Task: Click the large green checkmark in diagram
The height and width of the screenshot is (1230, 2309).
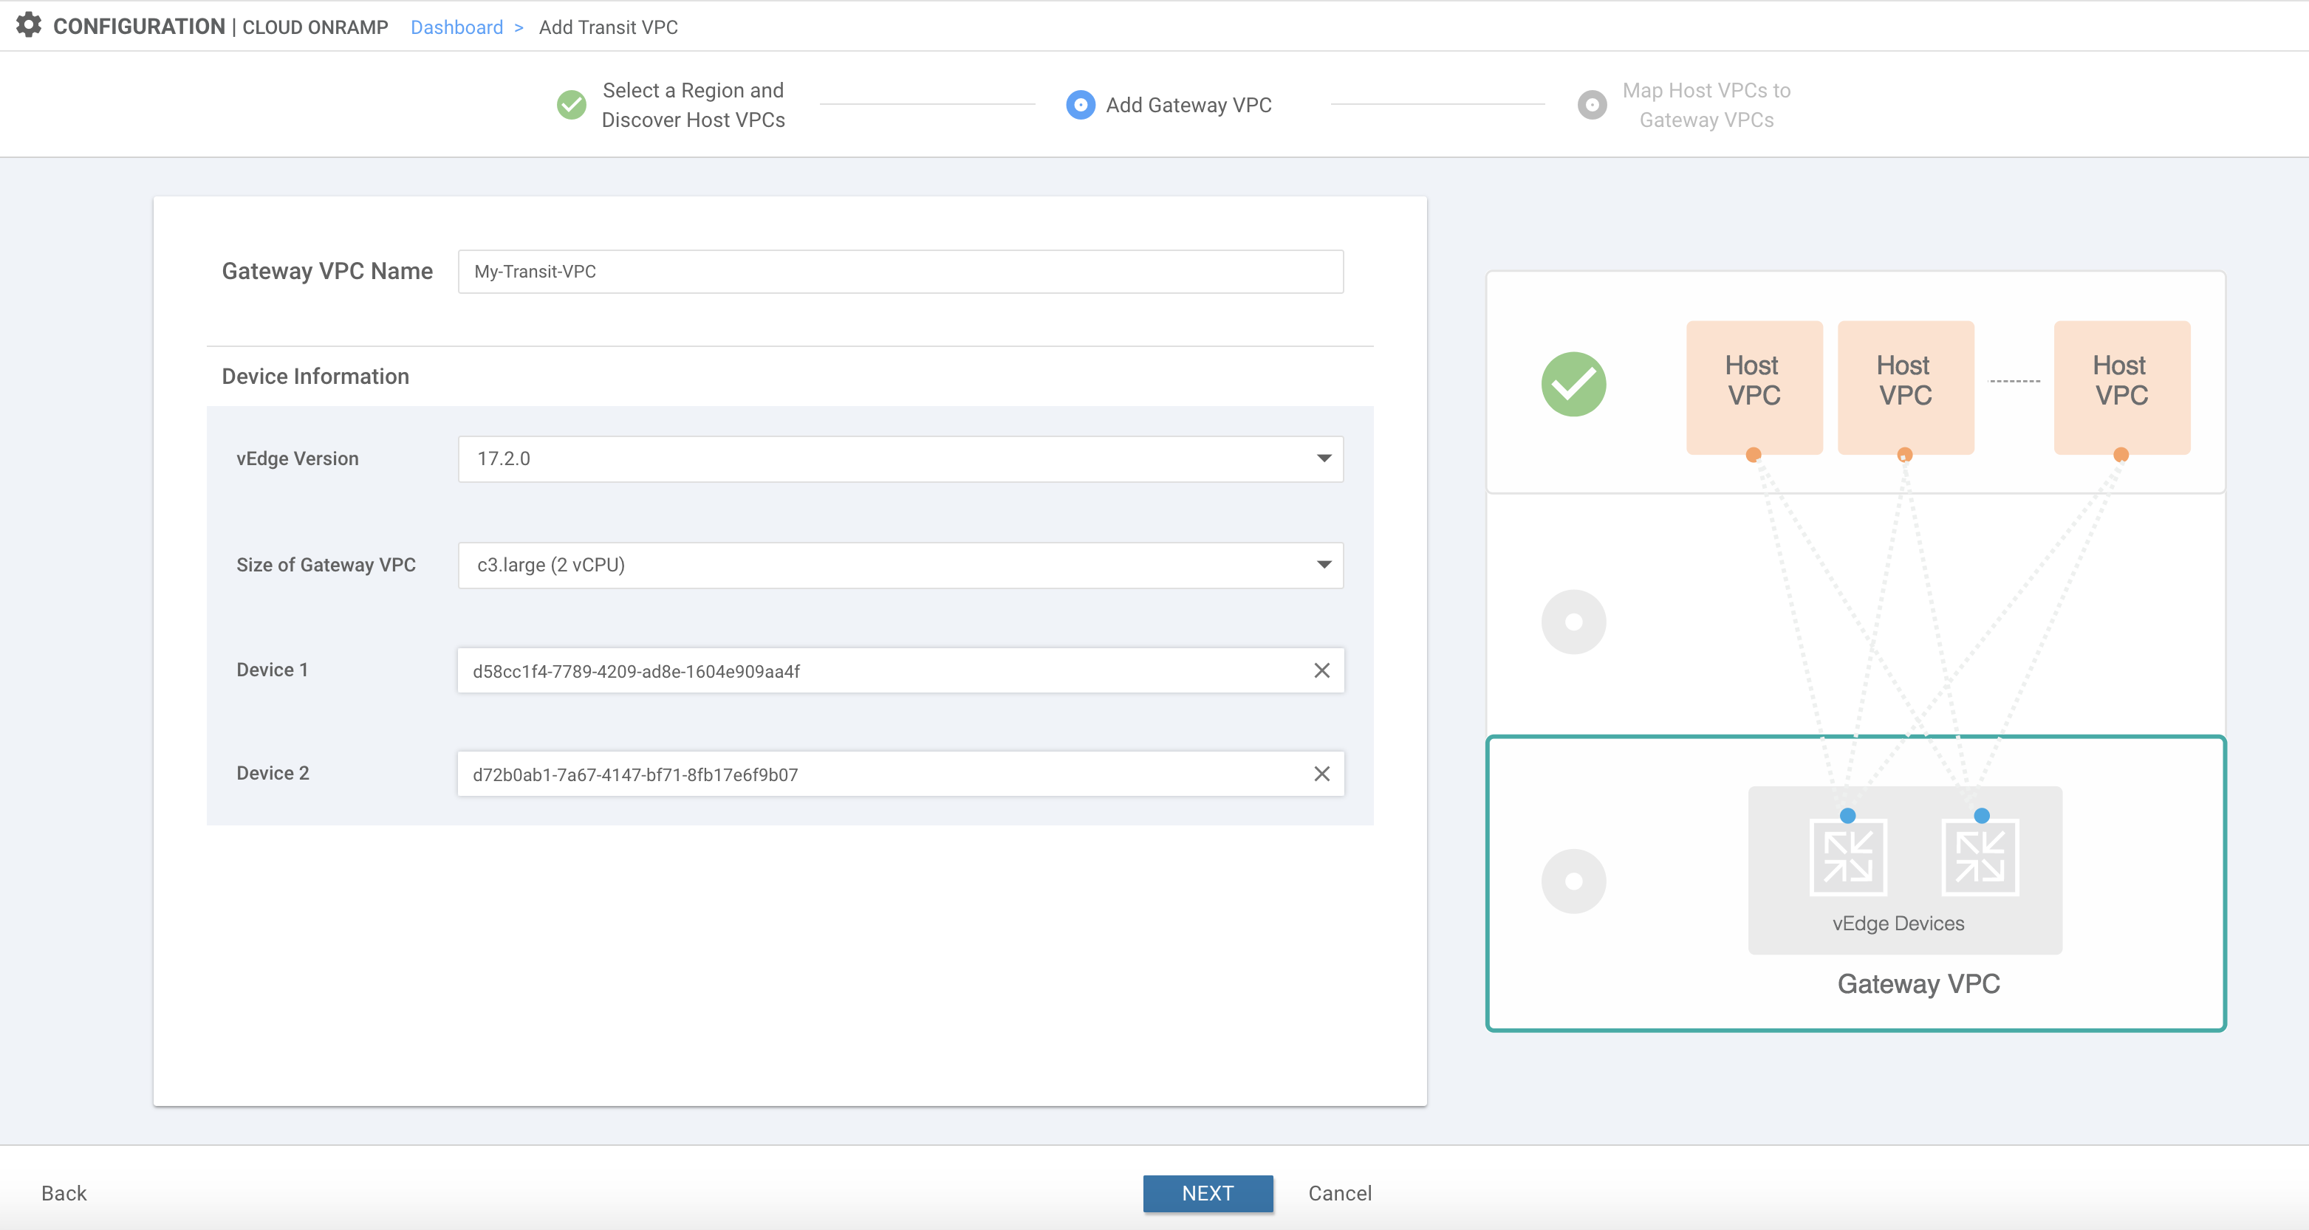Action: 1573,385
